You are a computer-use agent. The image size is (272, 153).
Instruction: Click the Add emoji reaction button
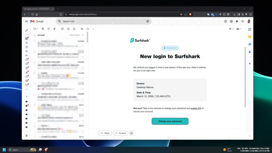pyautogui.click(x=131, y=133)
